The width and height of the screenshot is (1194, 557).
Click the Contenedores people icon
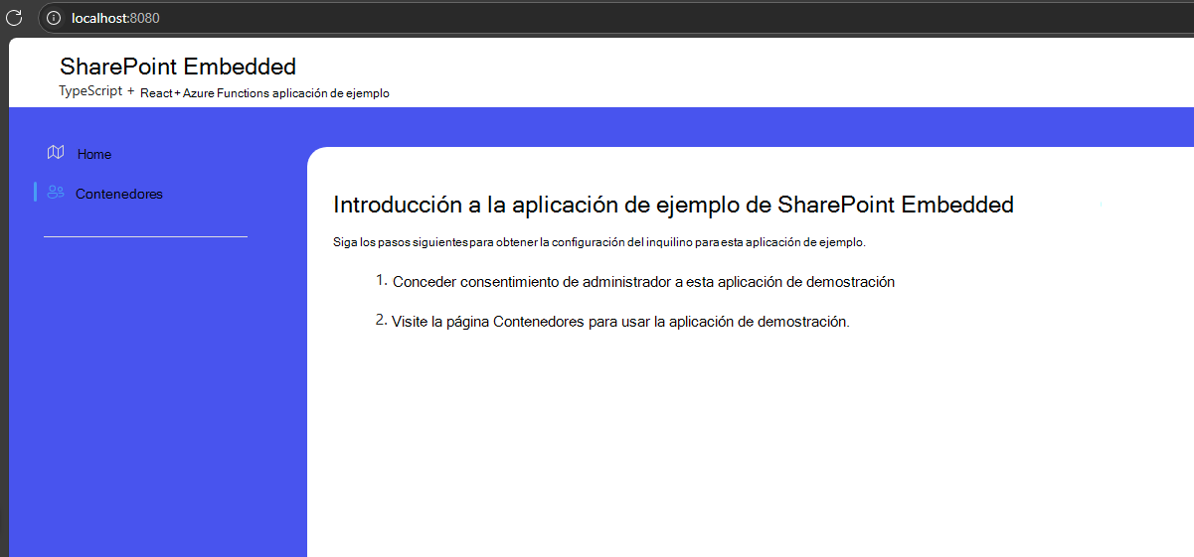(56, 193)
